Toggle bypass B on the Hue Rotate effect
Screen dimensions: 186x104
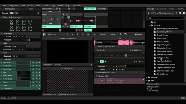pos(33,66)
